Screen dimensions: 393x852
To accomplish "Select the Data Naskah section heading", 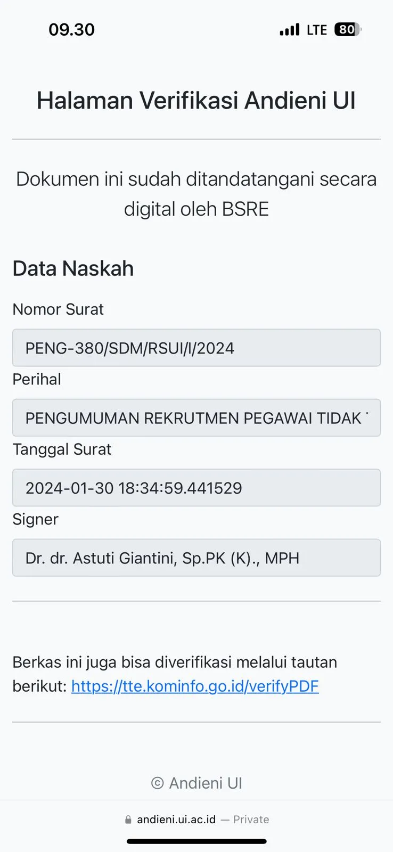I will tap(73, 268).
